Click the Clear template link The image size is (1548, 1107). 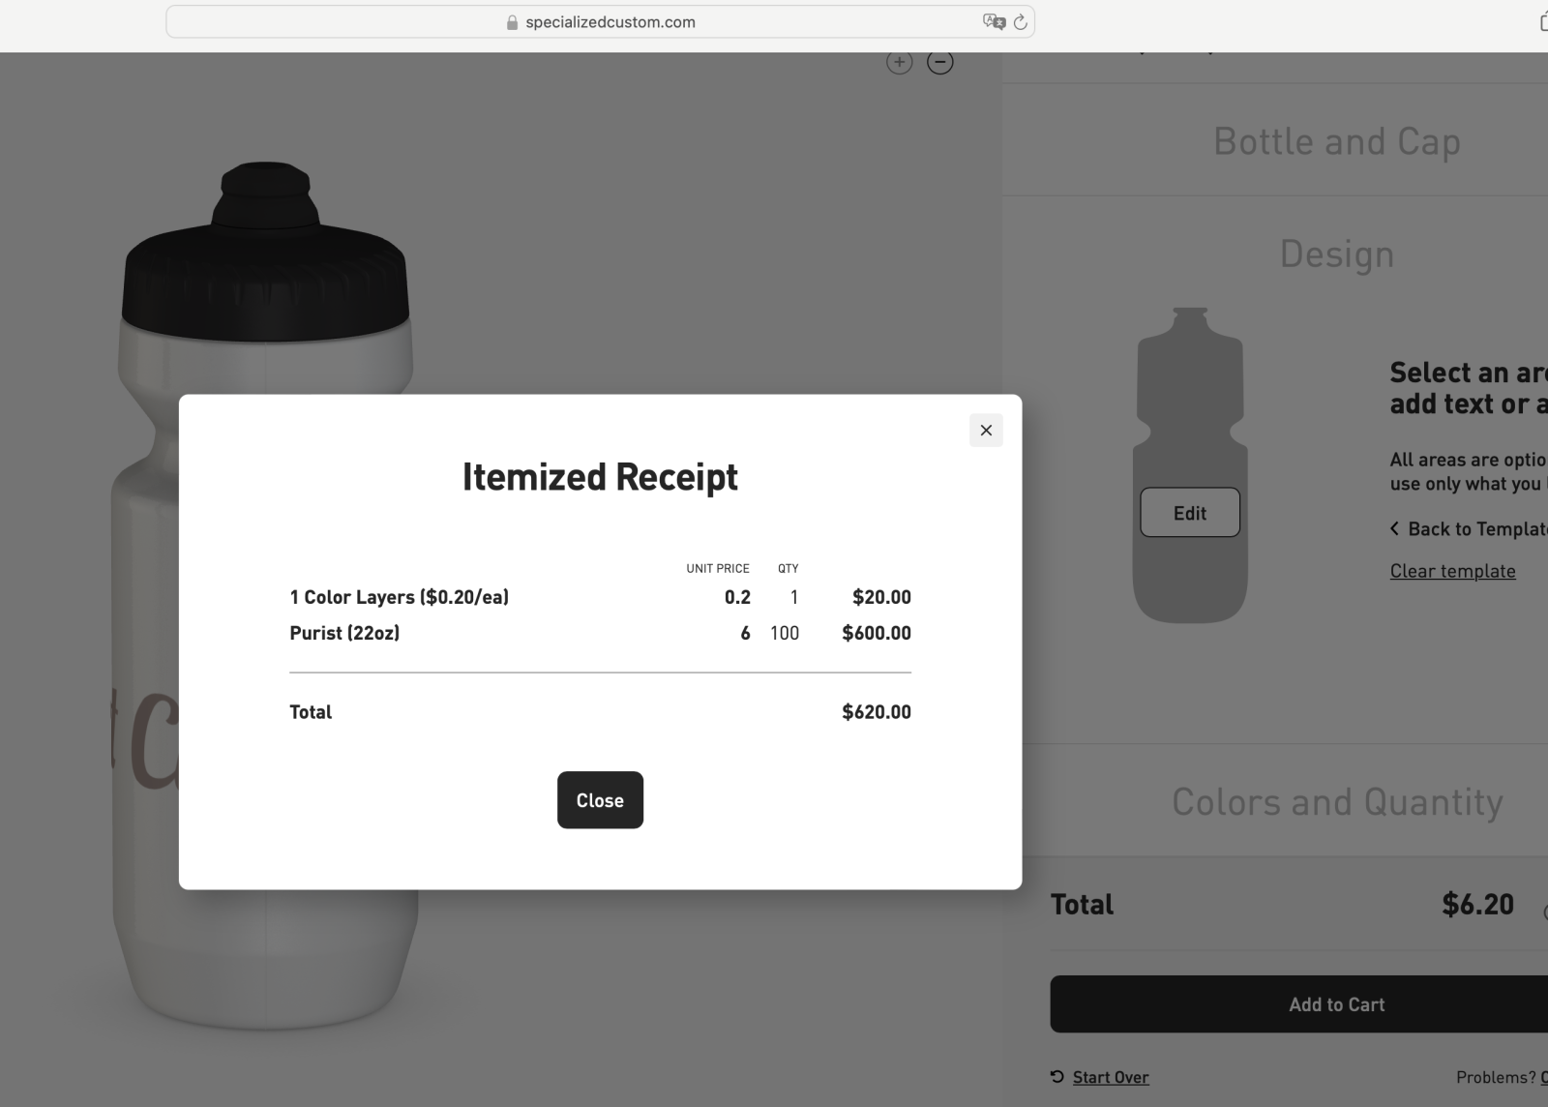click(x=1452, y=571)
